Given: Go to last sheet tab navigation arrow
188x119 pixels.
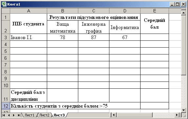Looking at the screenshot, I should [19, 115].
